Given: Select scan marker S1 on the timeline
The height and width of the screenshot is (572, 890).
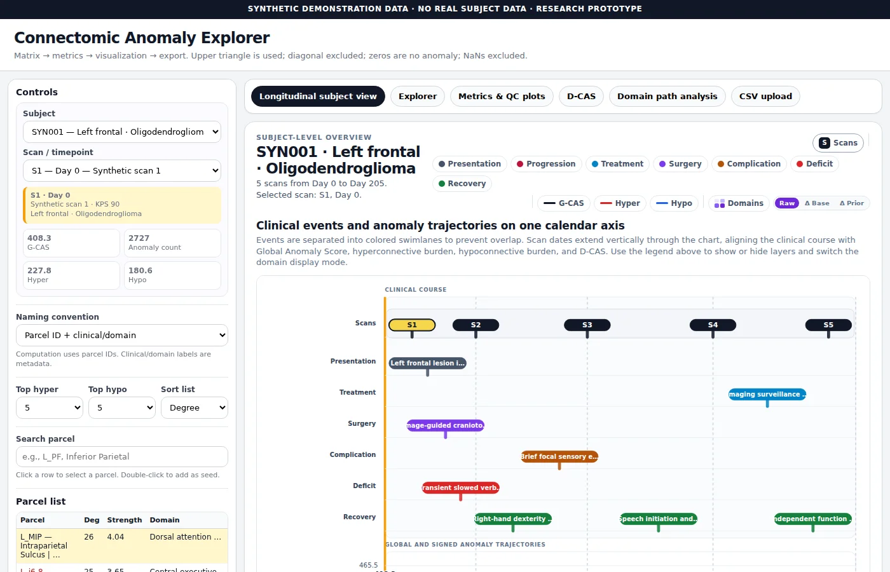Looking at the screenshot, I should click(x=412, y=325).
